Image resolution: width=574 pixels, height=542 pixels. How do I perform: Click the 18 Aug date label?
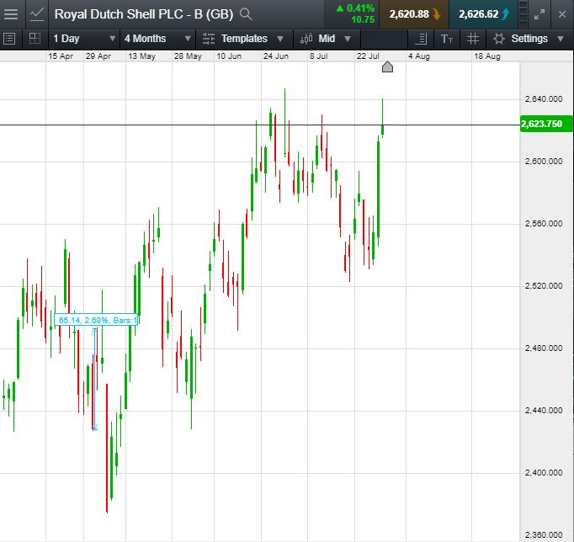[x=486, y=56]
